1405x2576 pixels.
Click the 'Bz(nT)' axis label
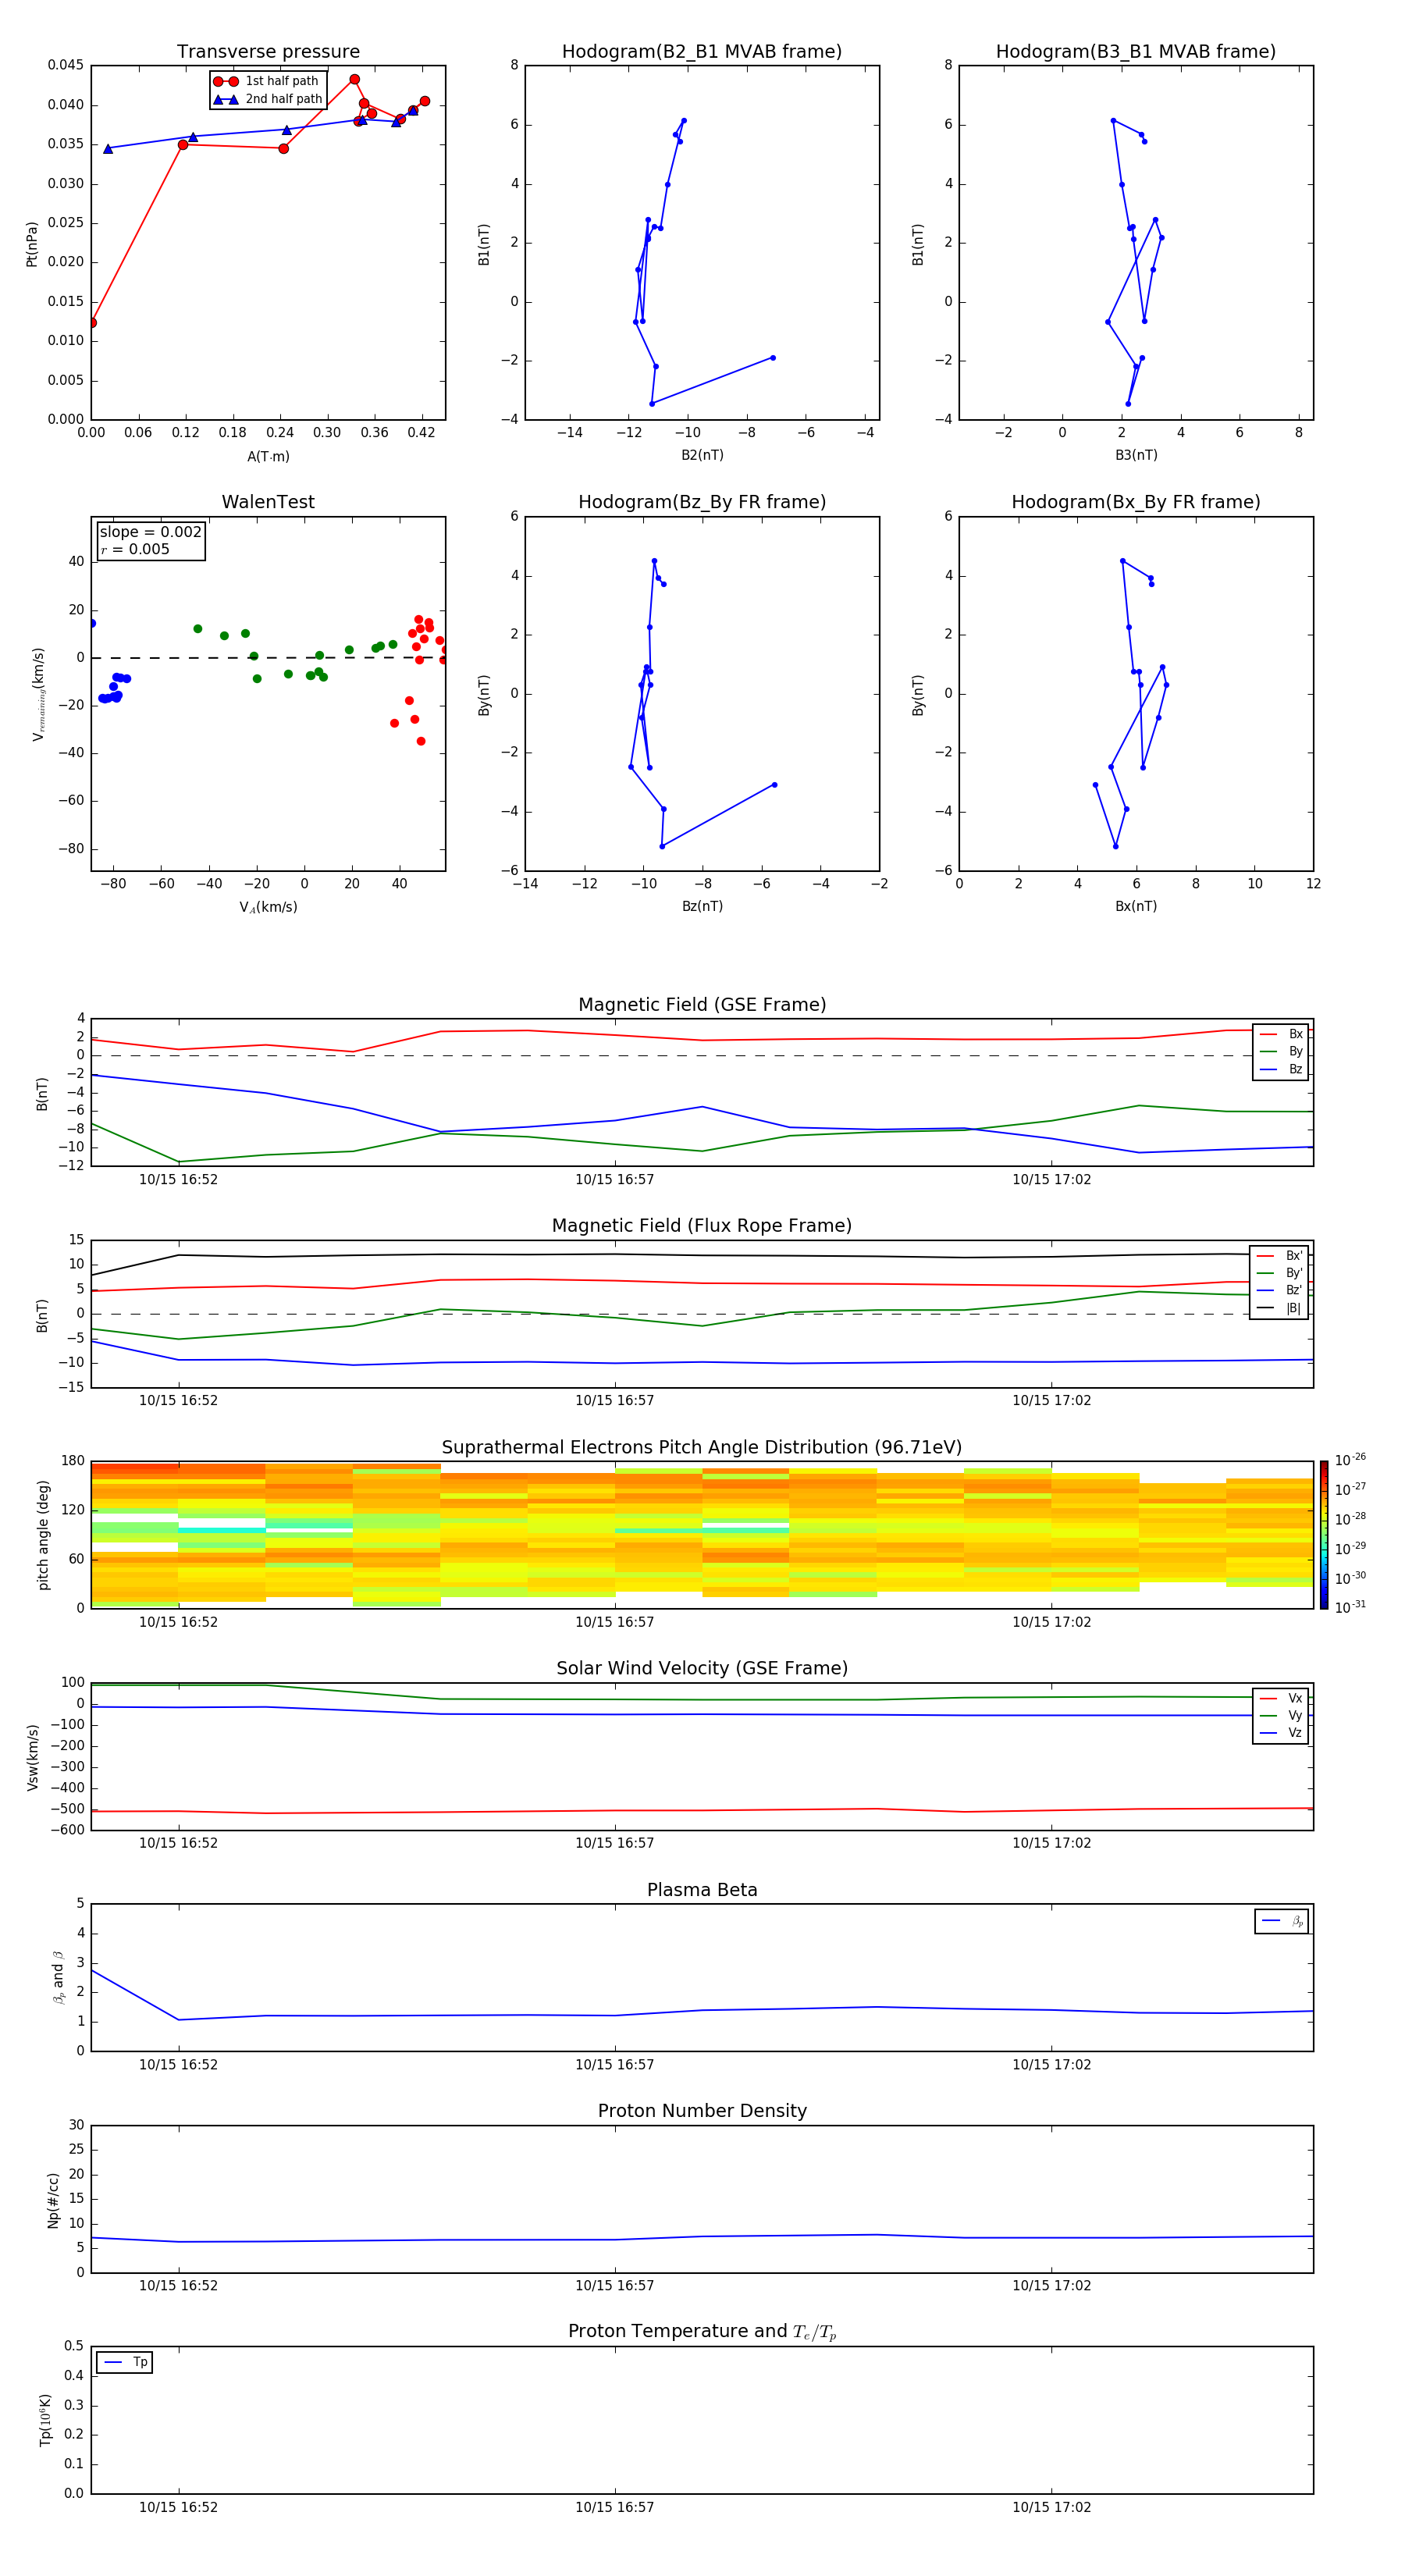[702, 906]
